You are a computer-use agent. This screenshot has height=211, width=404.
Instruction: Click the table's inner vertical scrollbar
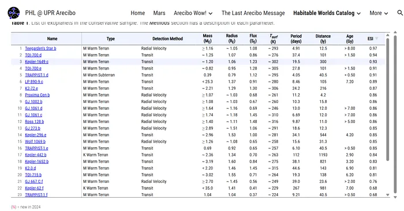coord(387,99)
